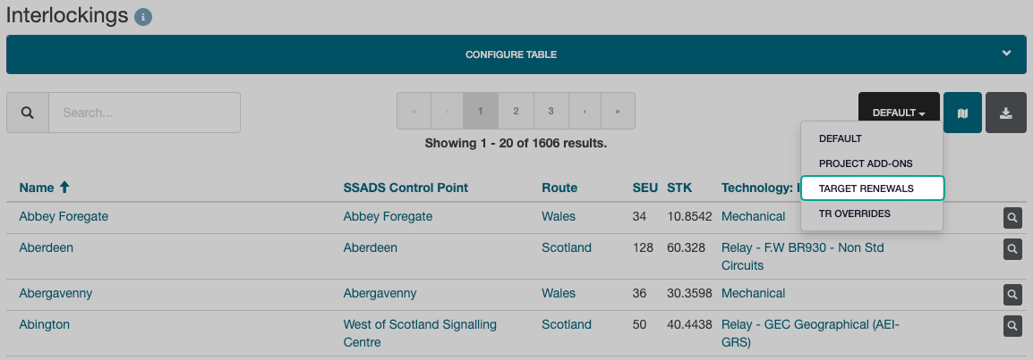Click the search magnifier icon
Viewport: 1033px width, 360px height.
[28, 113]
